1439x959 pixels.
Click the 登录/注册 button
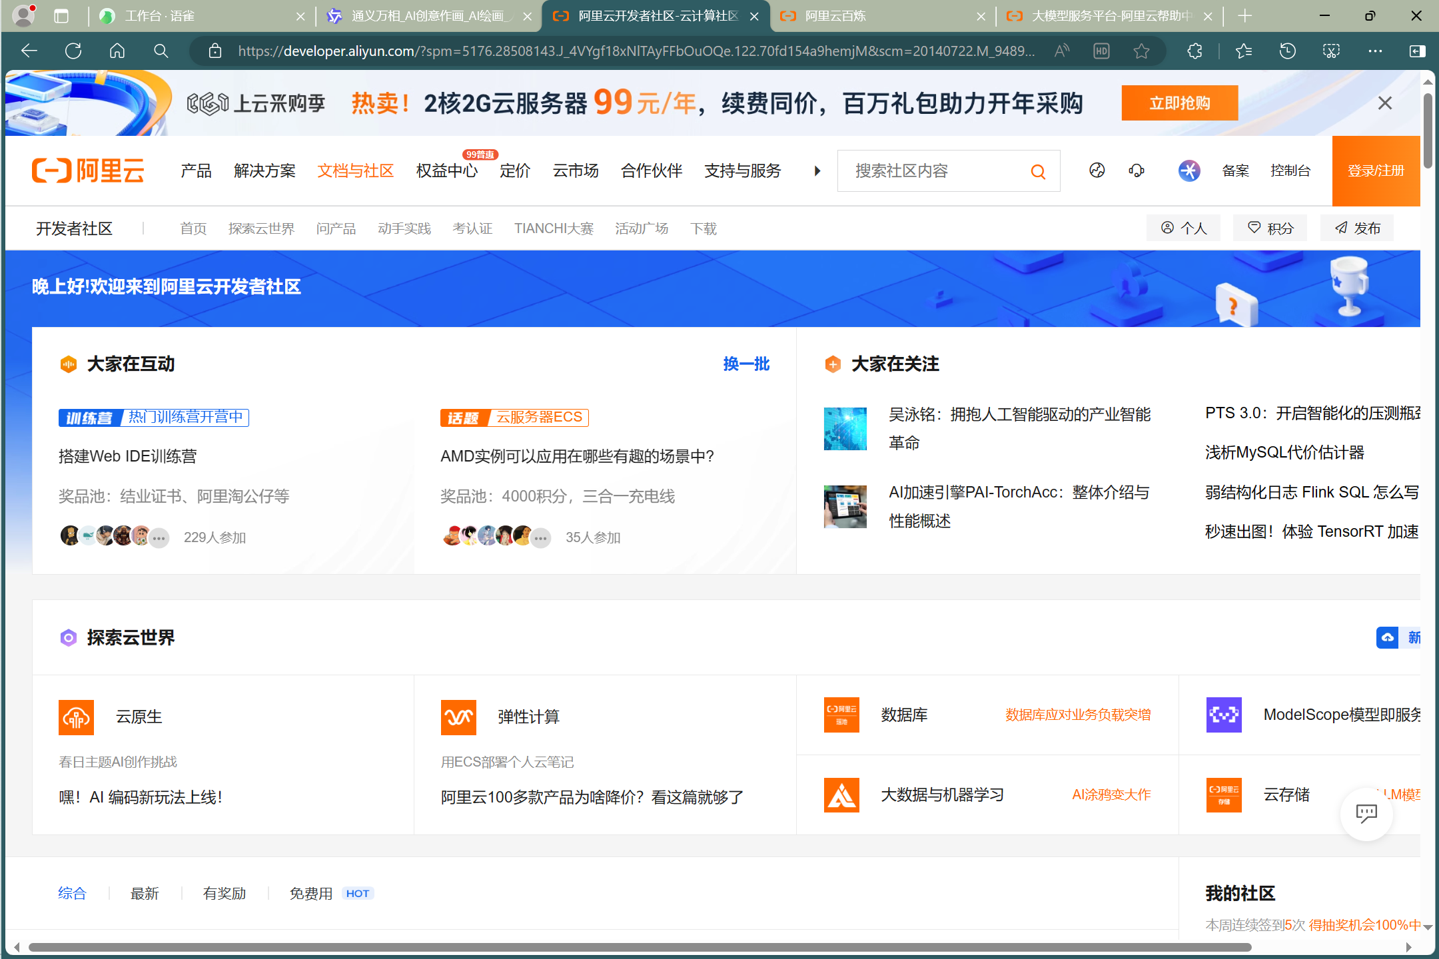click(x=1376, y=171)
